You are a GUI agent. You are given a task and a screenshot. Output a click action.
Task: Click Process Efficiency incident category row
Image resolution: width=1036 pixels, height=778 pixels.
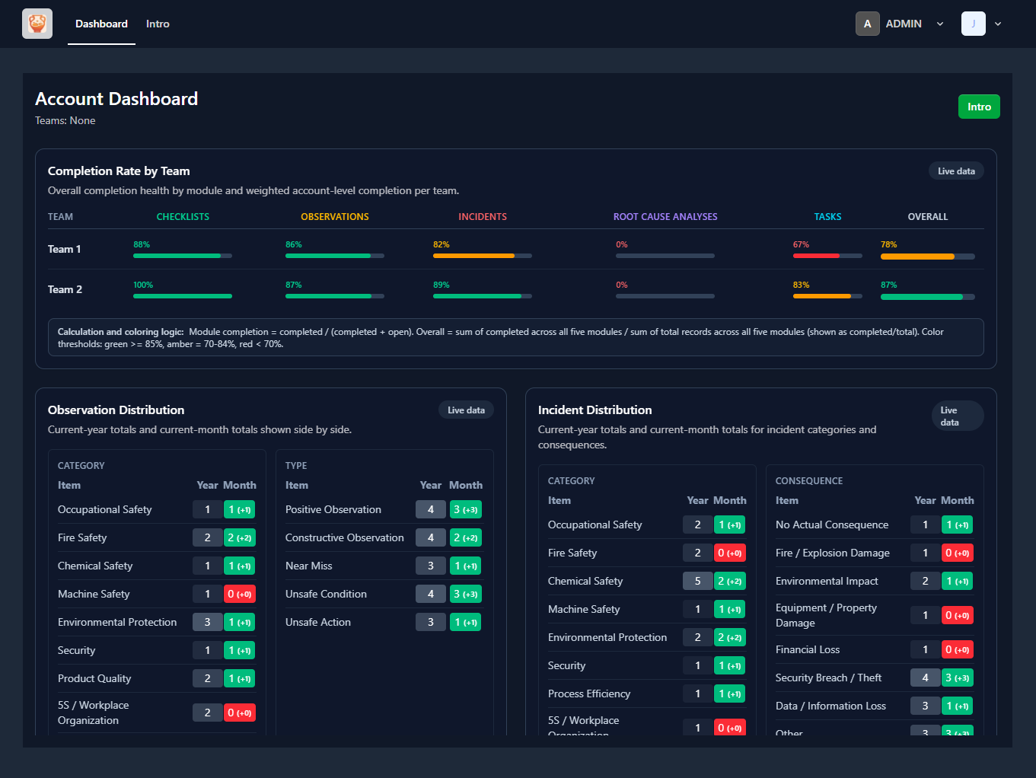(x=647, y=694)
